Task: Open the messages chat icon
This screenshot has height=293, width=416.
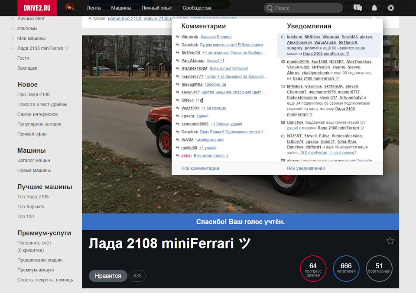Action: point(358,8)
